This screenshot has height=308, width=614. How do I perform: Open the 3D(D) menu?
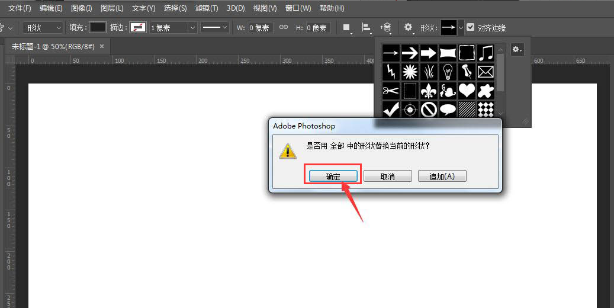click(236, 8)
